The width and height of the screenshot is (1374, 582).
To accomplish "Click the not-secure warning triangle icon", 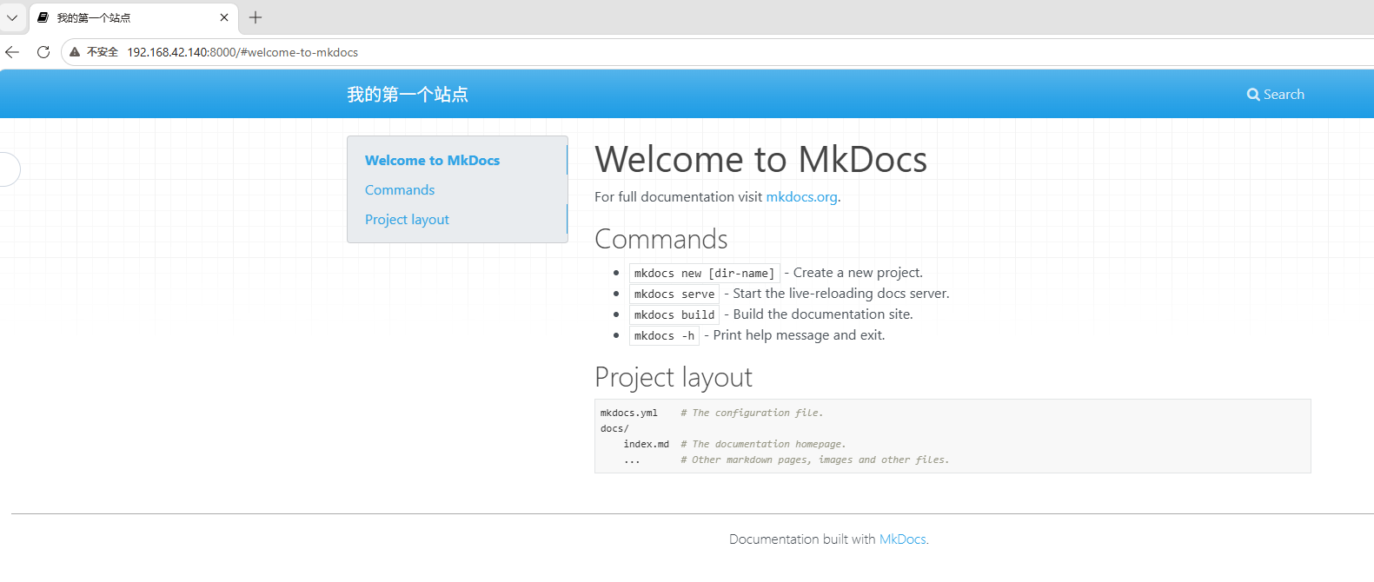I will (x=75, y=52).
